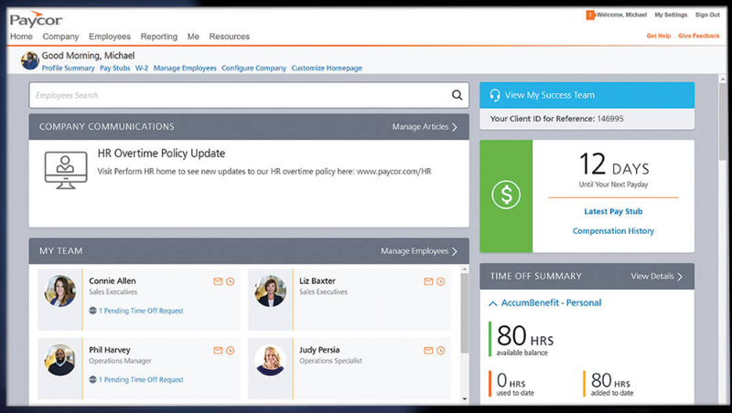Click Judy Persia's name

pyautogui.click(x=319, y=350)
